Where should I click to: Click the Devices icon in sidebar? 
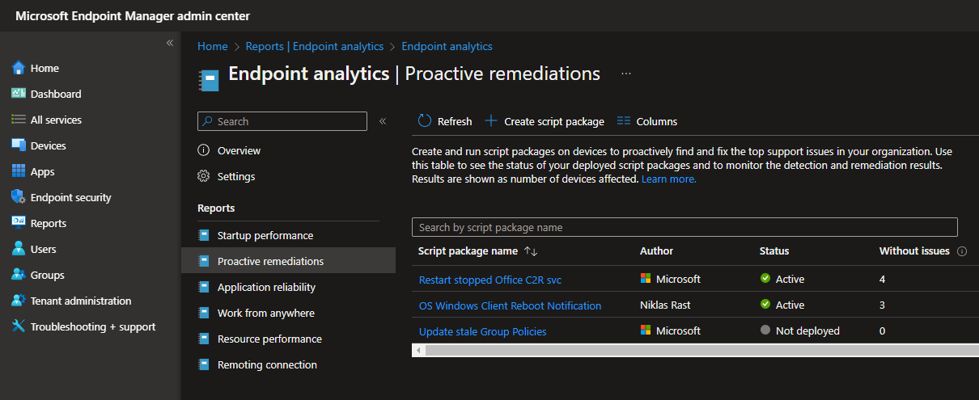(x=19, y=145)
